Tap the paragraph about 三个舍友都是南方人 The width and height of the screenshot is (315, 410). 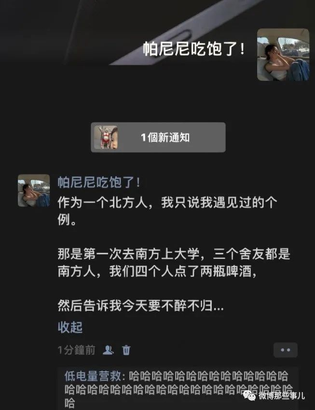(174, 263)
